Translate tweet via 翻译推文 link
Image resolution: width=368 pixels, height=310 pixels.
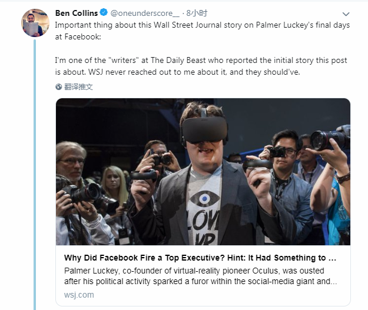click(x=78, y=86)
